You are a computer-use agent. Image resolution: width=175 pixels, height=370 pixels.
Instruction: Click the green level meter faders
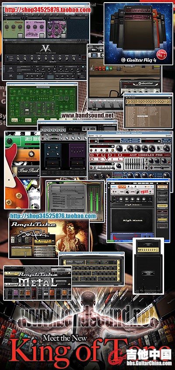click(x=94, y=199)
